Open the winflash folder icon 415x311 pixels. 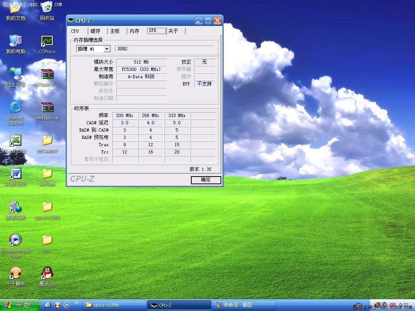[x=47, y=177]
